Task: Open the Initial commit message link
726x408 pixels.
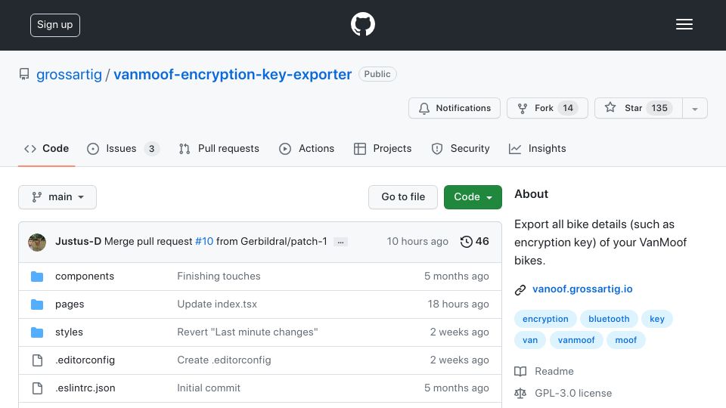Action: [x=209, y=388]
